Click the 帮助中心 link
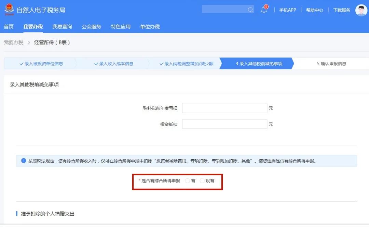The width and height of the screenshot is (369, 227). [x=315, y=10]
